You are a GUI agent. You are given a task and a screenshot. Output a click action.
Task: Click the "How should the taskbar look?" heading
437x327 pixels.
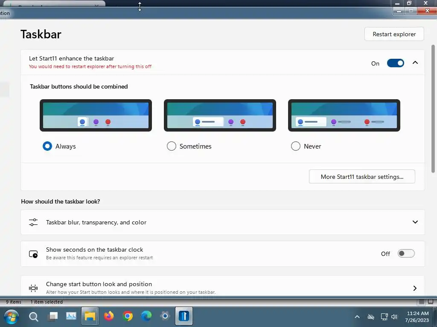(61, 201)
